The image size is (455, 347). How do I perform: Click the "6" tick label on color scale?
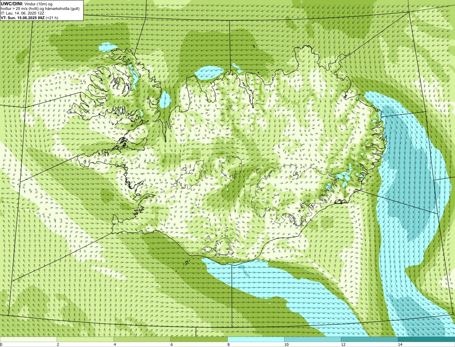[172, 345]
